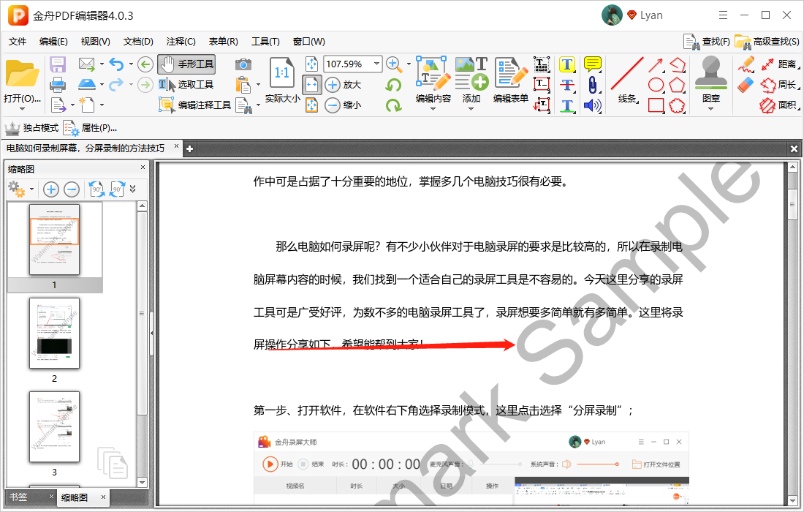Viewport: 804px width, 512px height.
Task: Select the red text box tool
Action: tap(542, 85)
